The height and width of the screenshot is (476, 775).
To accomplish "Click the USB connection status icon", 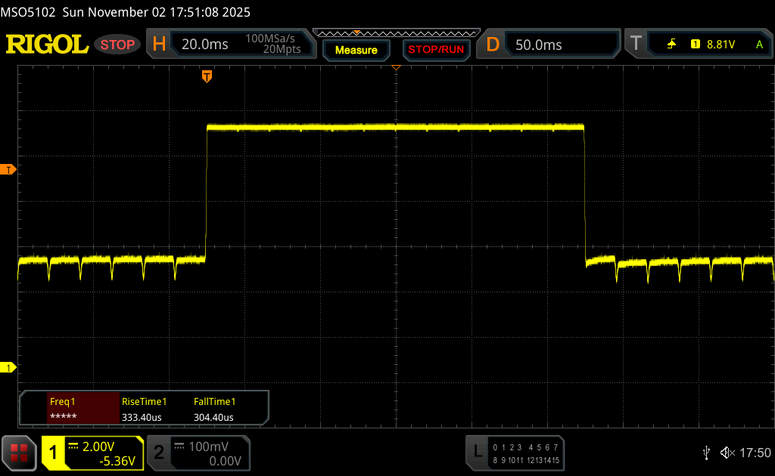I will [x=707, y=453].
